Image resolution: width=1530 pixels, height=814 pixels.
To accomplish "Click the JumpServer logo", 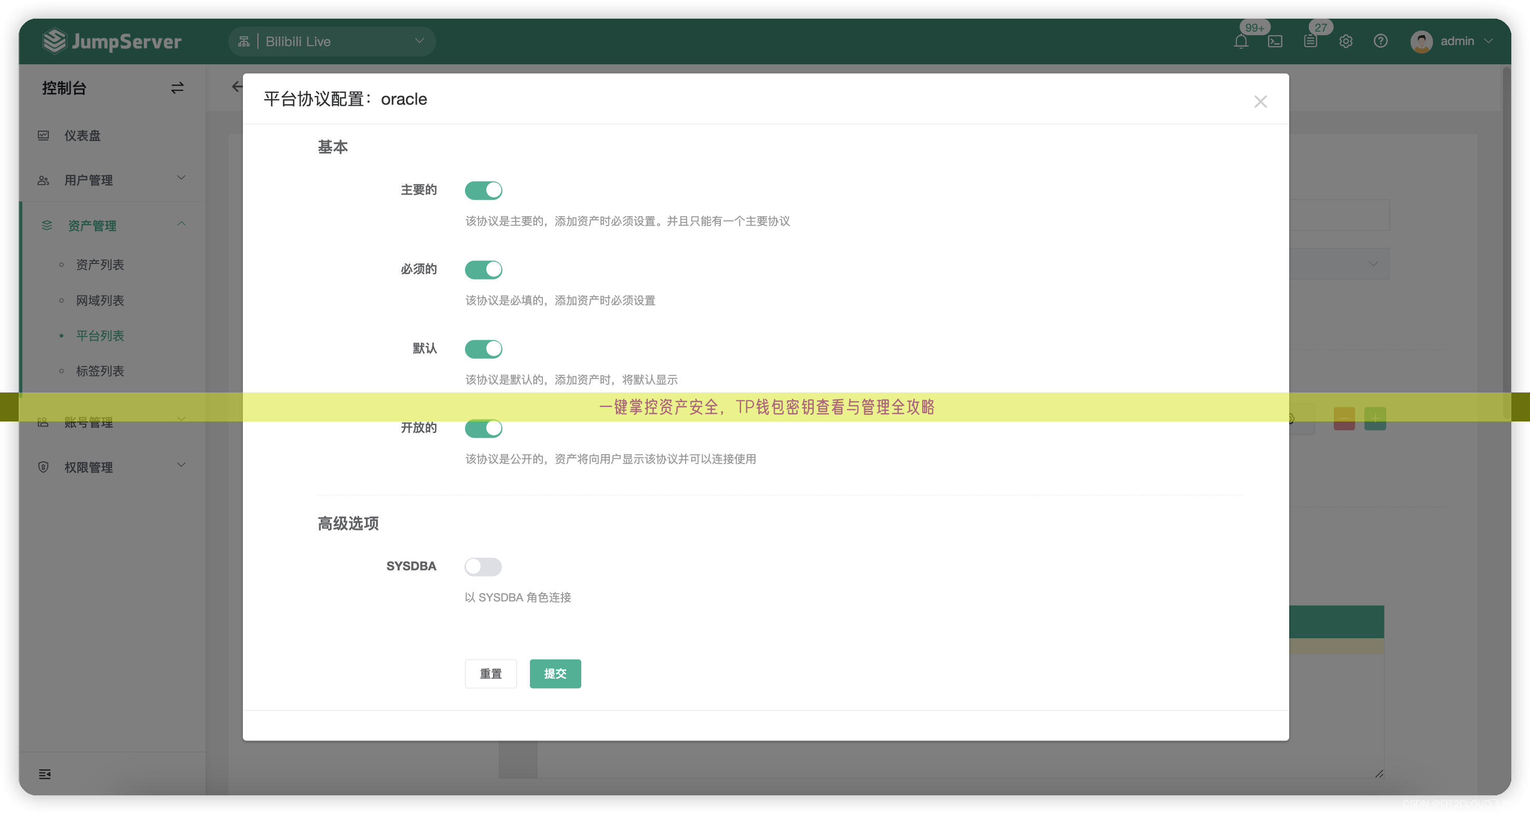I will point(112,41).
